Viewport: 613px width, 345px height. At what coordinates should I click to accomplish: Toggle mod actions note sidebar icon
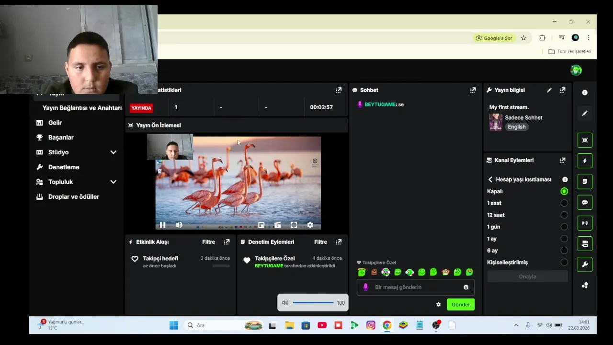(x=585, y=182)
